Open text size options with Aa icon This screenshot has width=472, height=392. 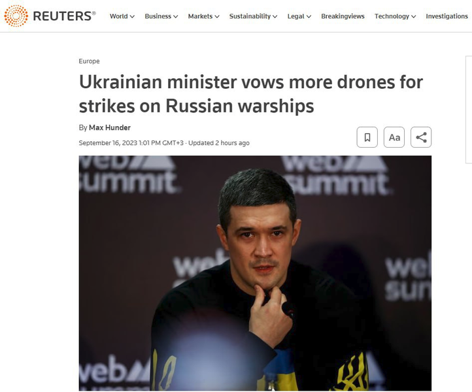point(394,137)
